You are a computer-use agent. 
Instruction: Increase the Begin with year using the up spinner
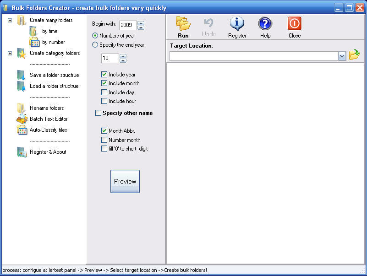point(142,23)
